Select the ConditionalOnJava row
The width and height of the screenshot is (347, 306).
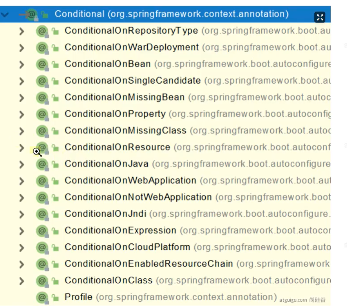point(165,164)
